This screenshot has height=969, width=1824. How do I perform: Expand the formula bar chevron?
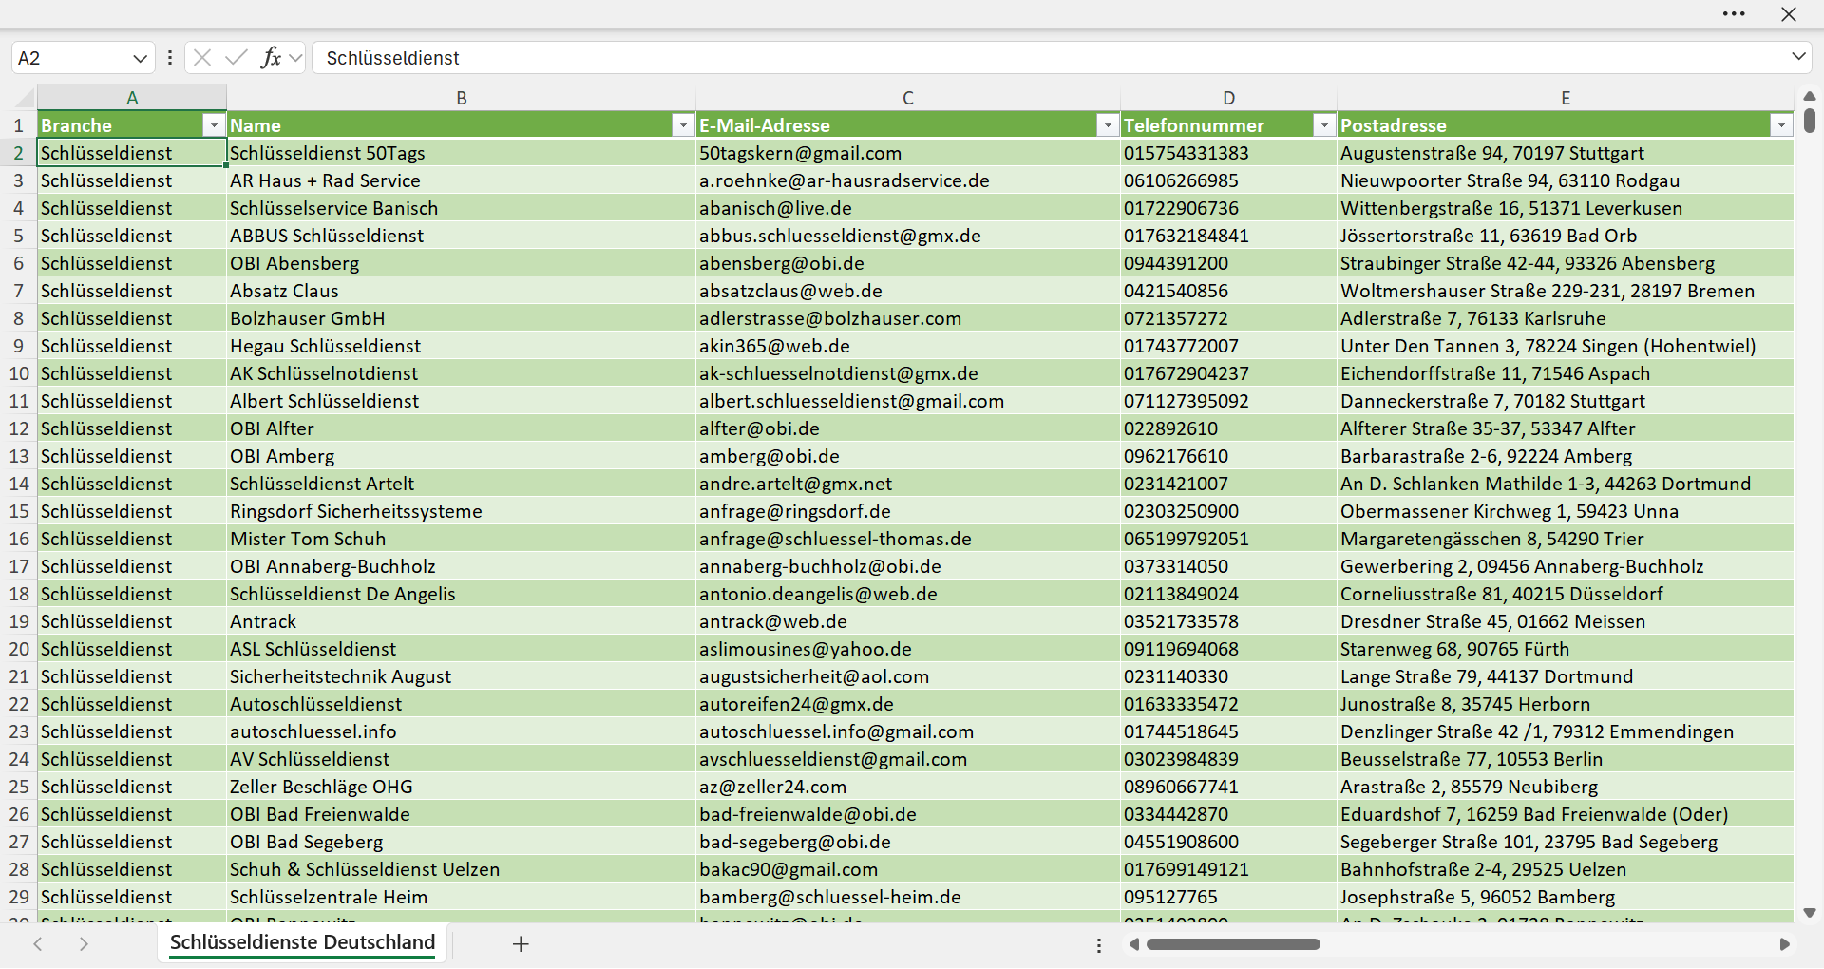(1798, 57)
